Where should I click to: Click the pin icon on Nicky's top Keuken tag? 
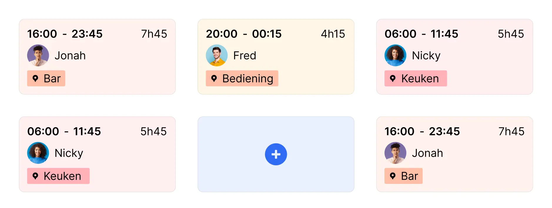click(393, 78)
